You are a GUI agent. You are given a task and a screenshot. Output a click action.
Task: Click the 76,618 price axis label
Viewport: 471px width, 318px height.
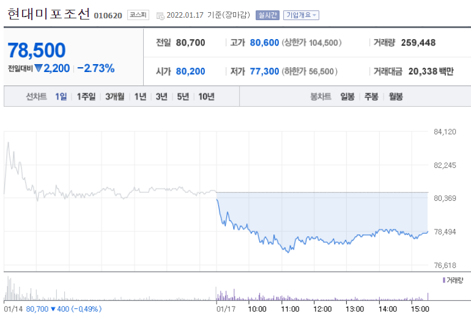pyautogui.click(x=445, y=266)
